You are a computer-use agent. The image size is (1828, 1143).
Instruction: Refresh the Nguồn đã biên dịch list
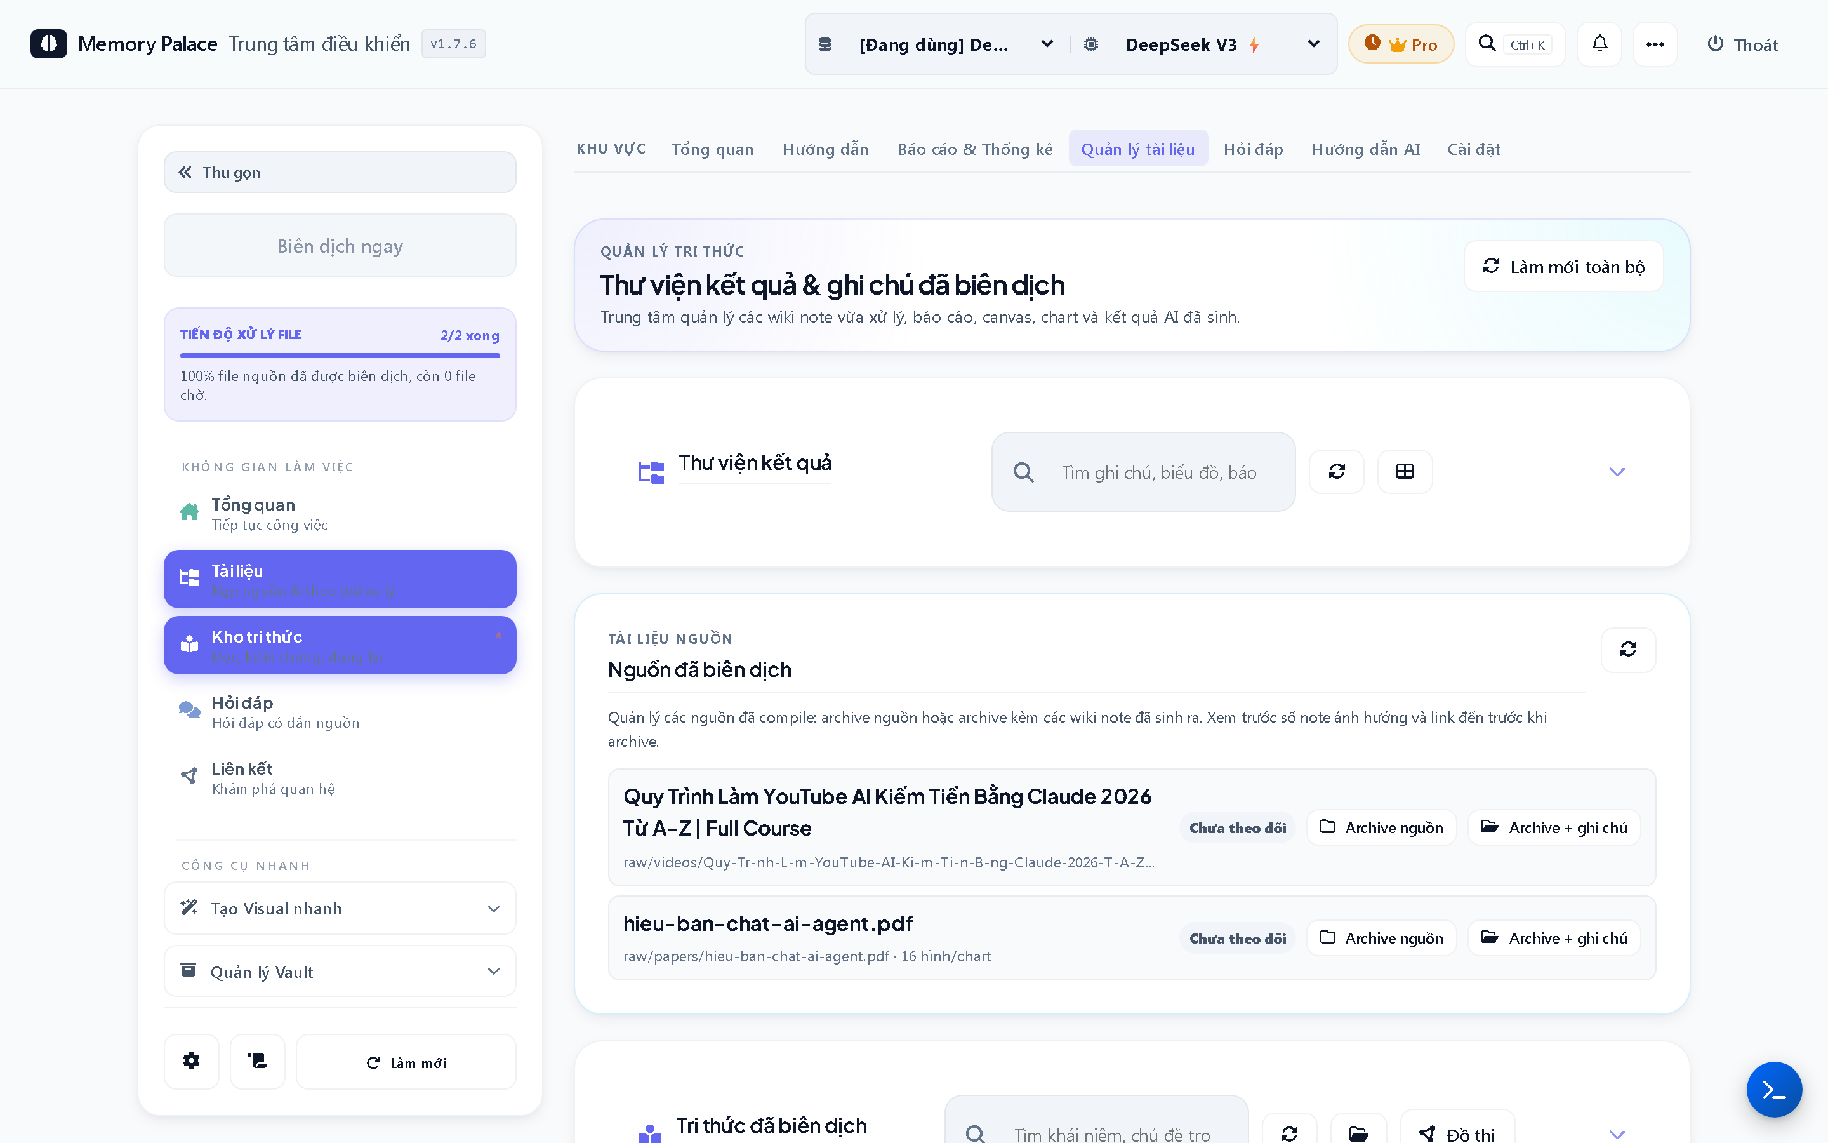[1628, 650]
